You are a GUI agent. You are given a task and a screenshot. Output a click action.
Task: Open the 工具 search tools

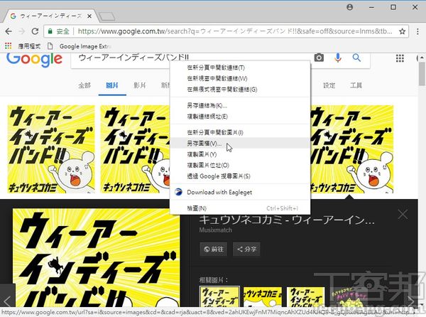356,85
